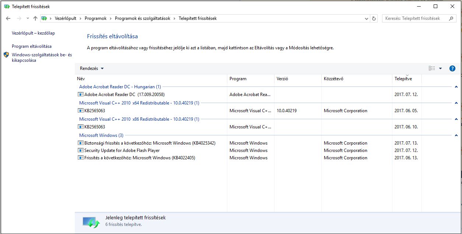Sort by the Verzió column header
This screenshot has width=462, height=234.
click(x=298, y=79)
